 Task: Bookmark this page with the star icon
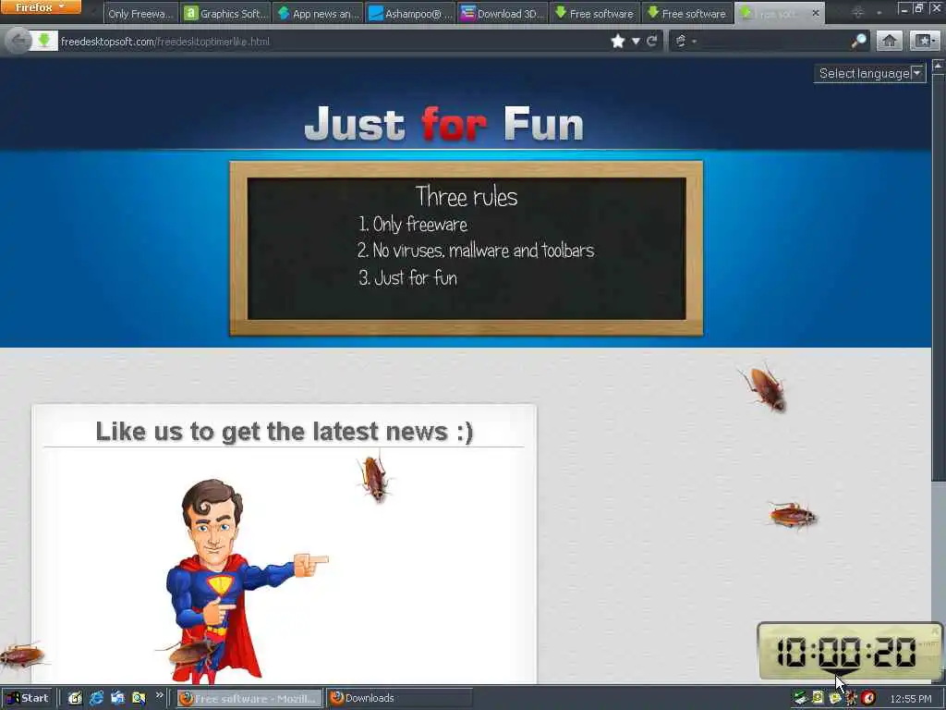pyautogui.click(x=618, y=41)
